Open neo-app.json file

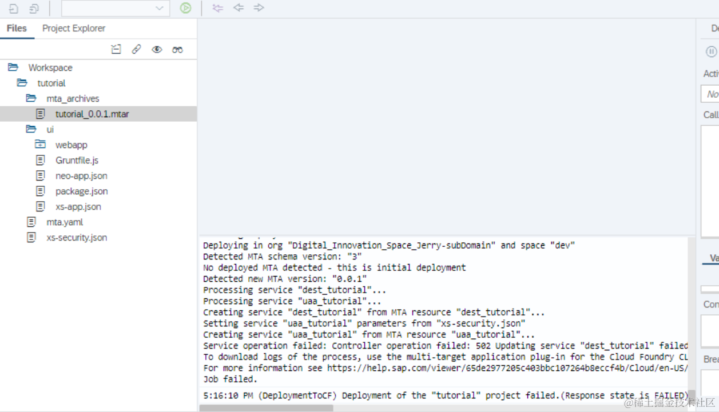coord(81,175)
